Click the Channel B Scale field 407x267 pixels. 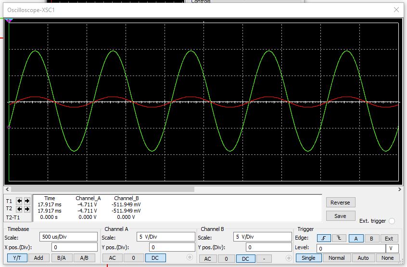[262, 237]
